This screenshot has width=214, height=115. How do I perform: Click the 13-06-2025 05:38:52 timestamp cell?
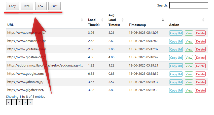[144, 74]
